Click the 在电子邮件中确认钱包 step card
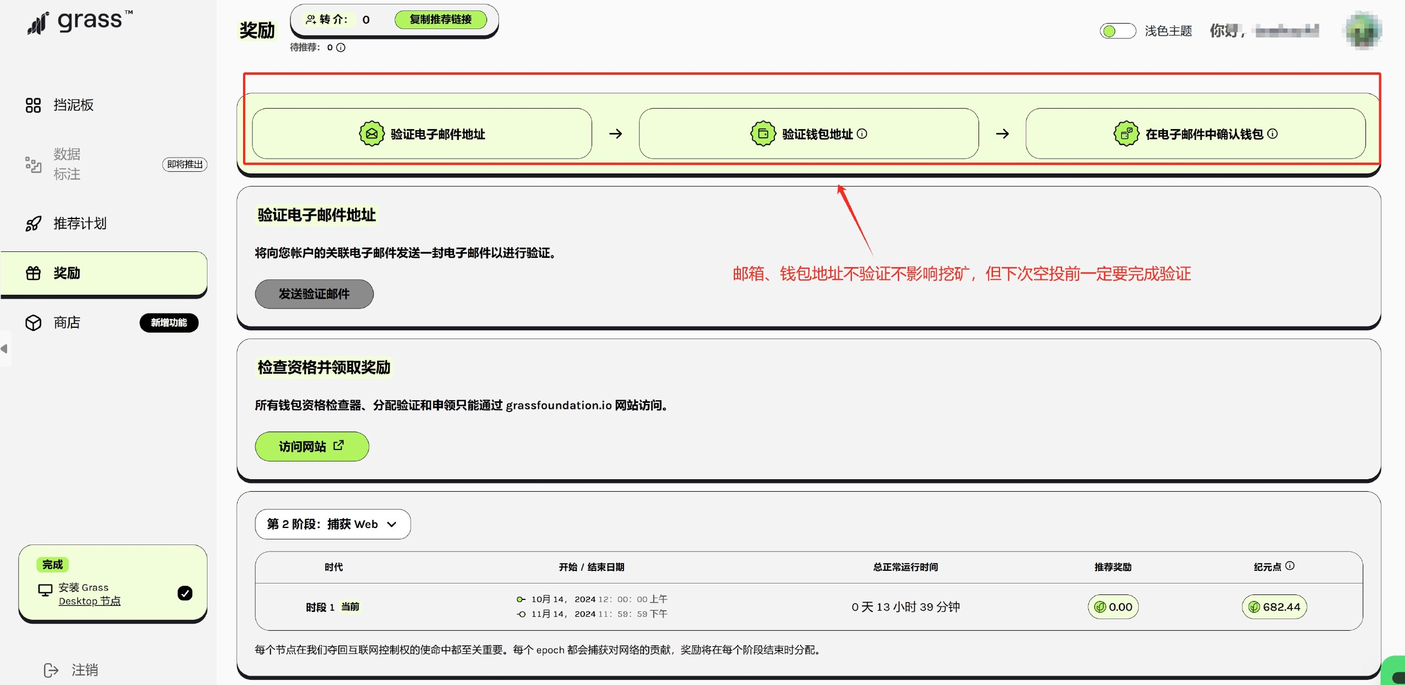 point(1195,133)
